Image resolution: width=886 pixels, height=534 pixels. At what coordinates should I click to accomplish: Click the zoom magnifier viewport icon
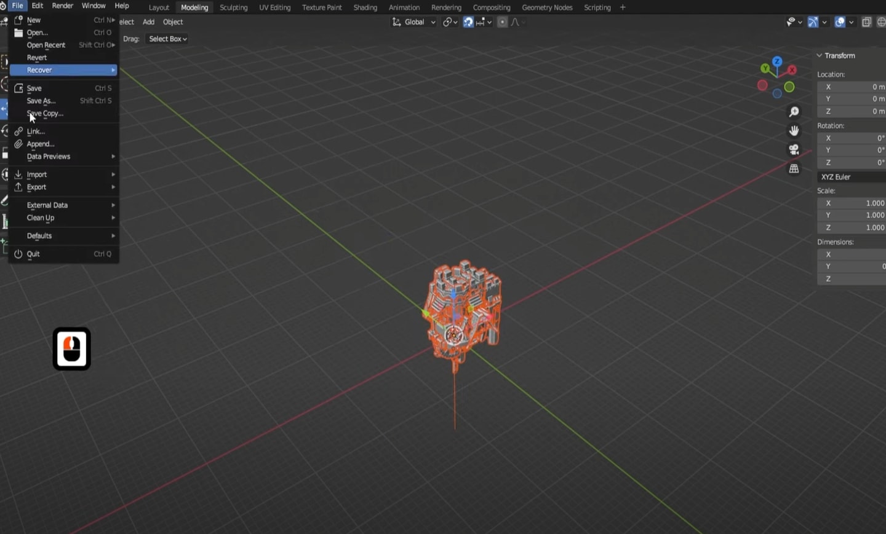coord(794,112)
